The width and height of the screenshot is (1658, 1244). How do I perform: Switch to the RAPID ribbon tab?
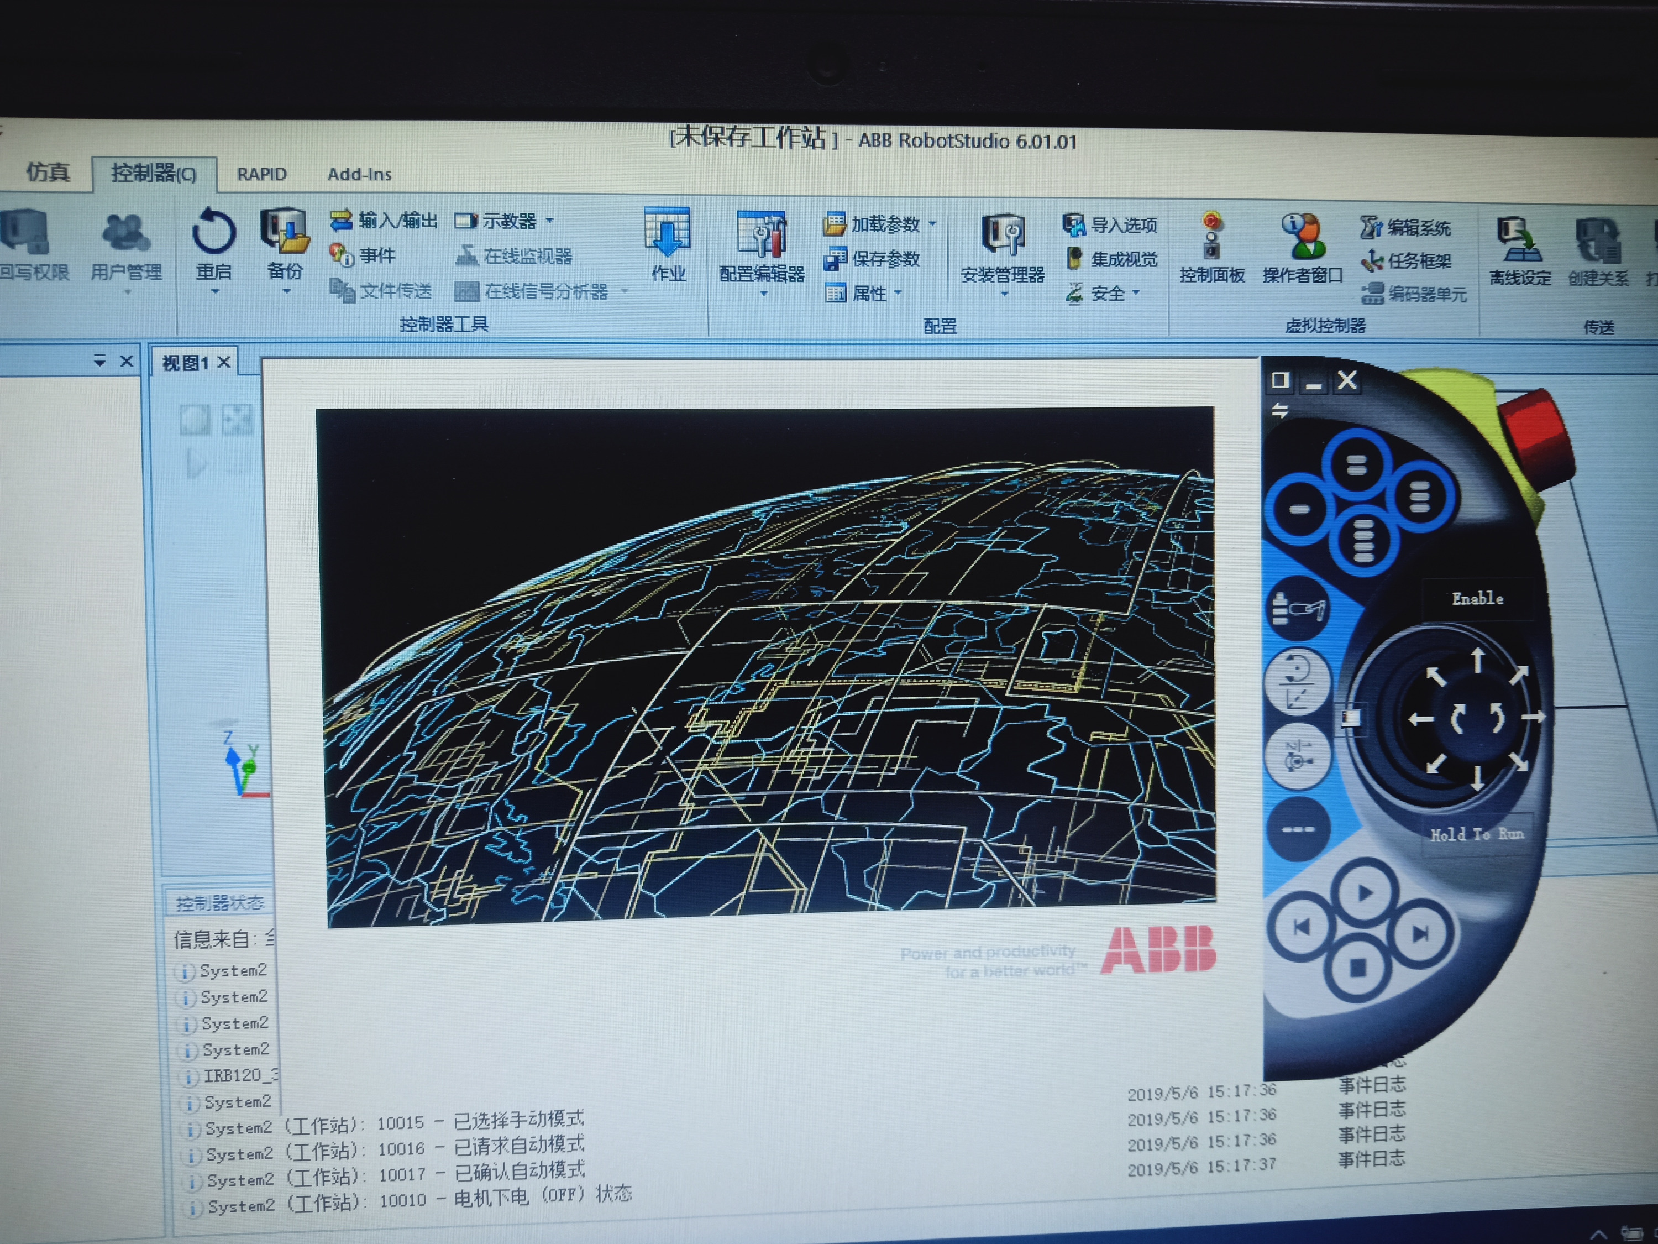261,174
